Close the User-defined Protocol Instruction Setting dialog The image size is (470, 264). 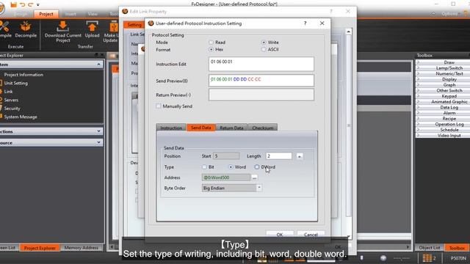(x=322, y=23)
